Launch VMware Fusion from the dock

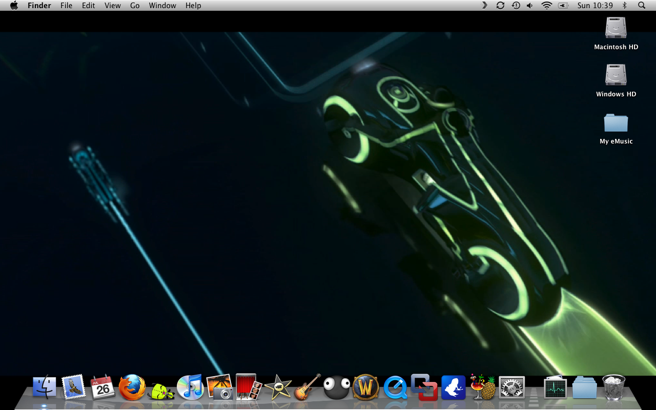coord(424,387)
